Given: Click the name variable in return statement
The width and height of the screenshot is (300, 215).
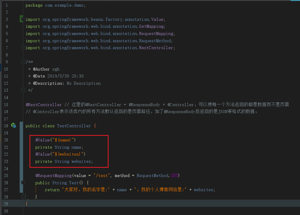Looking at the screenshot, I should coord(122,190).
